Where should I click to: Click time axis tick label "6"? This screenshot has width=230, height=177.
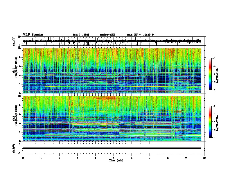click(132, 158)
